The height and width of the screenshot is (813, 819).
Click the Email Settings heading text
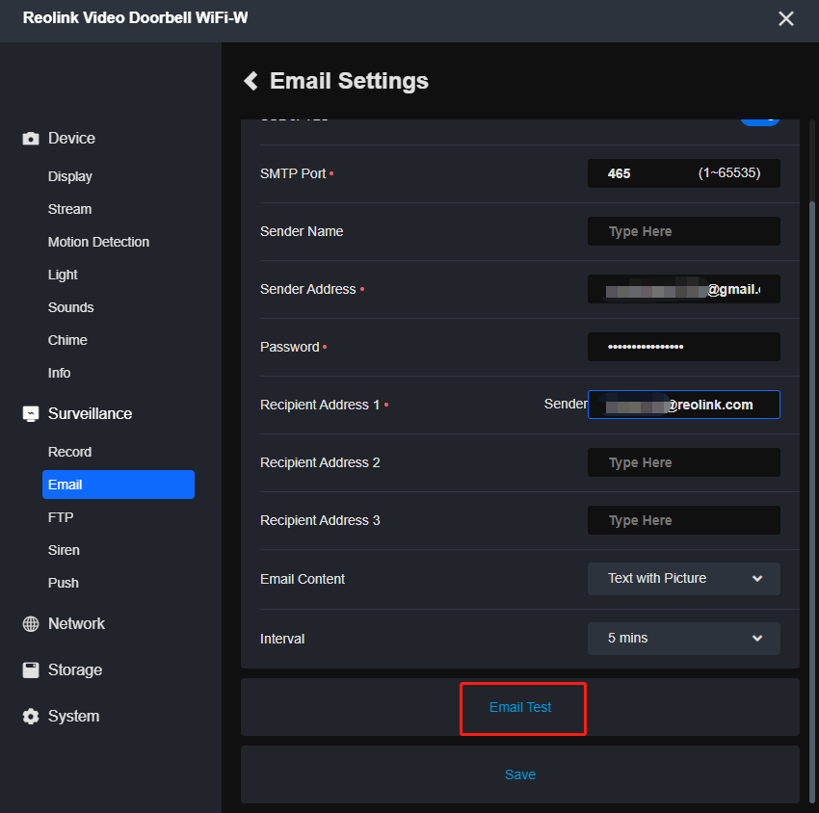tap(349, 81)
